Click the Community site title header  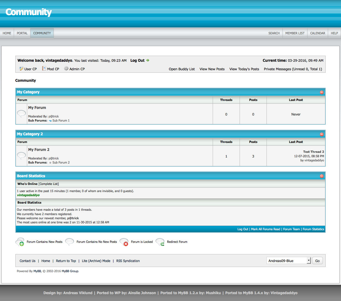29,12
